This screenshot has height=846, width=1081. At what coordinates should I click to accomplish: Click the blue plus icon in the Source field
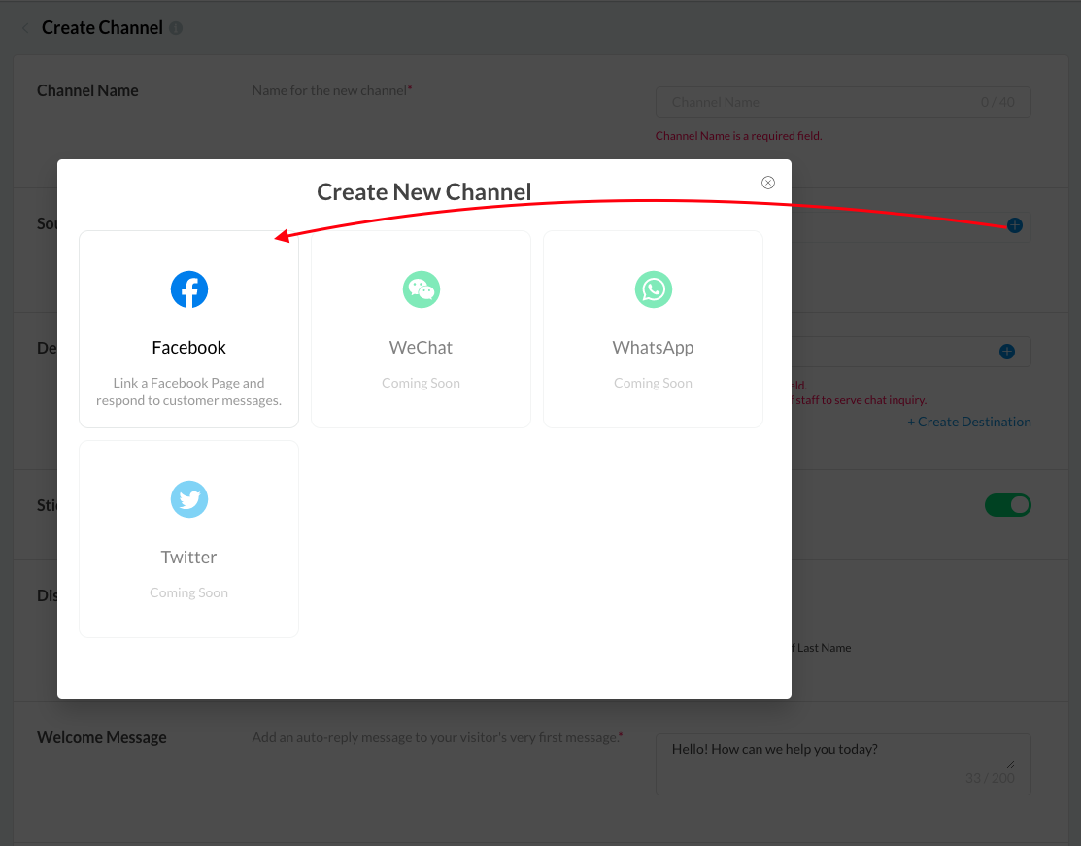pyautogui.click(x=1015, y=225)
